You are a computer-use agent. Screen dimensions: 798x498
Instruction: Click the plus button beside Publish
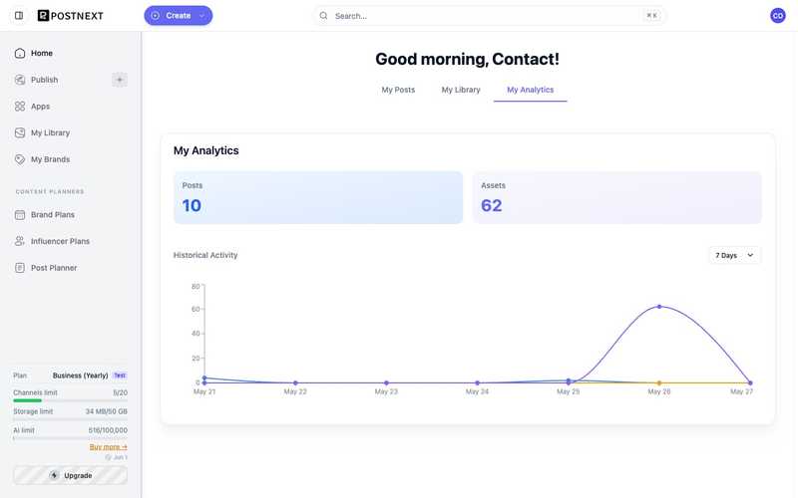click(120, 80)
